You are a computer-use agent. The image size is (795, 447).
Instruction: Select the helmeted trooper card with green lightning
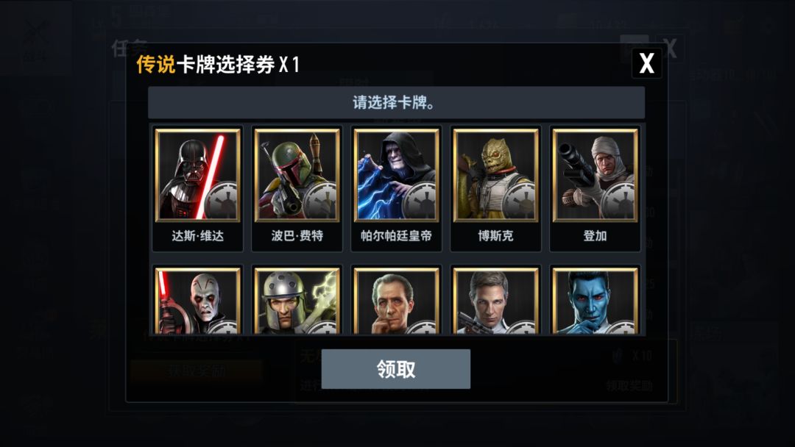coord(297,301)
